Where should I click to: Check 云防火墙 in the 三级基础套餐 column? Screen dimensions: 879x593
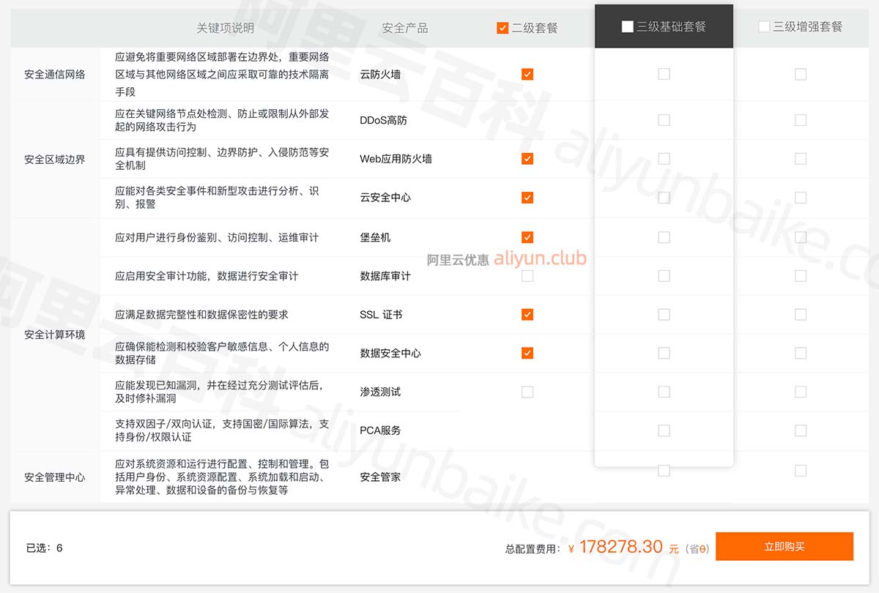[x=664, y=74]
